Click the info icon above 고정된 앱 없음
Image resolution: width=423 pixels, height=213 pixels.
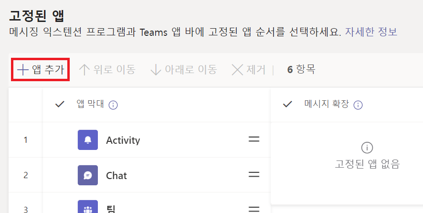[367, 148]
